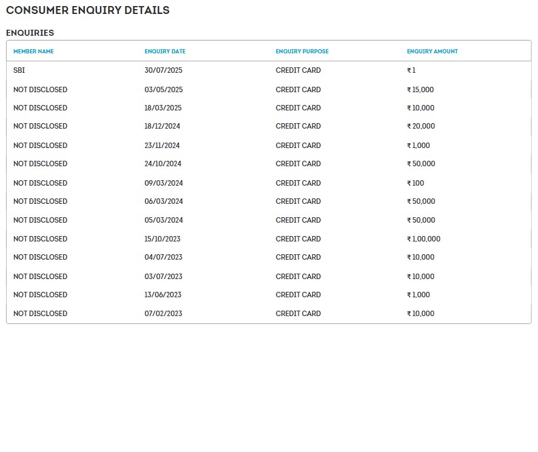
Task: Click the Consumer Enquiry Details heading
Action: pos(88,10)
